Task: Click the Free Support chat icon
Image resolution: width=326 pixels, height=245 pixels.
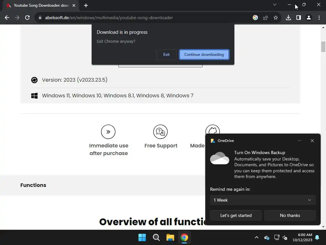Action: click(160, 132)
